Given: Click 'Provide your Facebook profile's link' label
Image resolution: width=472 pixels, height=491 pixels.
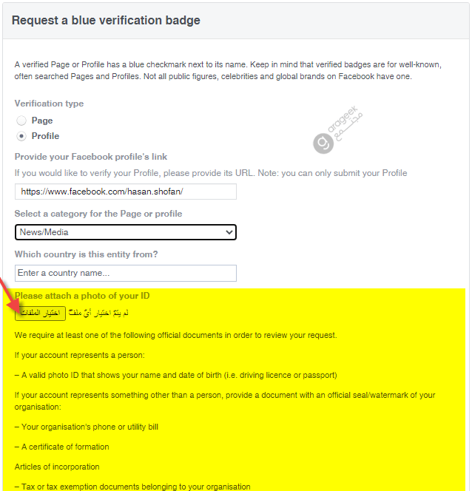Looking at the screenshot, I should (91, 157).
